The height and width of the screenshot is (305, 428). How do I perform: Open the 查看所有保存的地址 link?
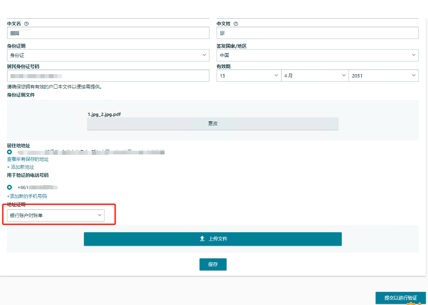[28, 159]
